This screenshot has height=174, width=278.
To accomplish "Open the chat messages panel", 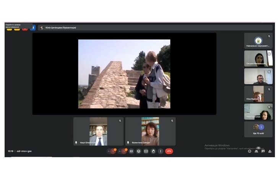I will 263,151.
